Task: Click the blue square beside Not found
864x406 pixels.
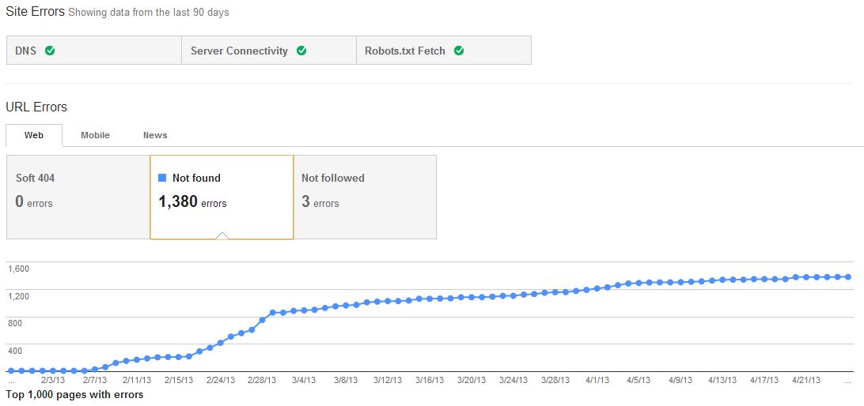Action: 162,178
